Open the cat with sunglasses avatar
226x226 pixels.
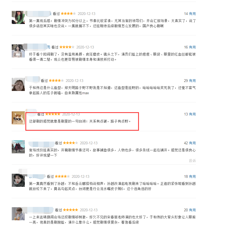coord(18,118)
